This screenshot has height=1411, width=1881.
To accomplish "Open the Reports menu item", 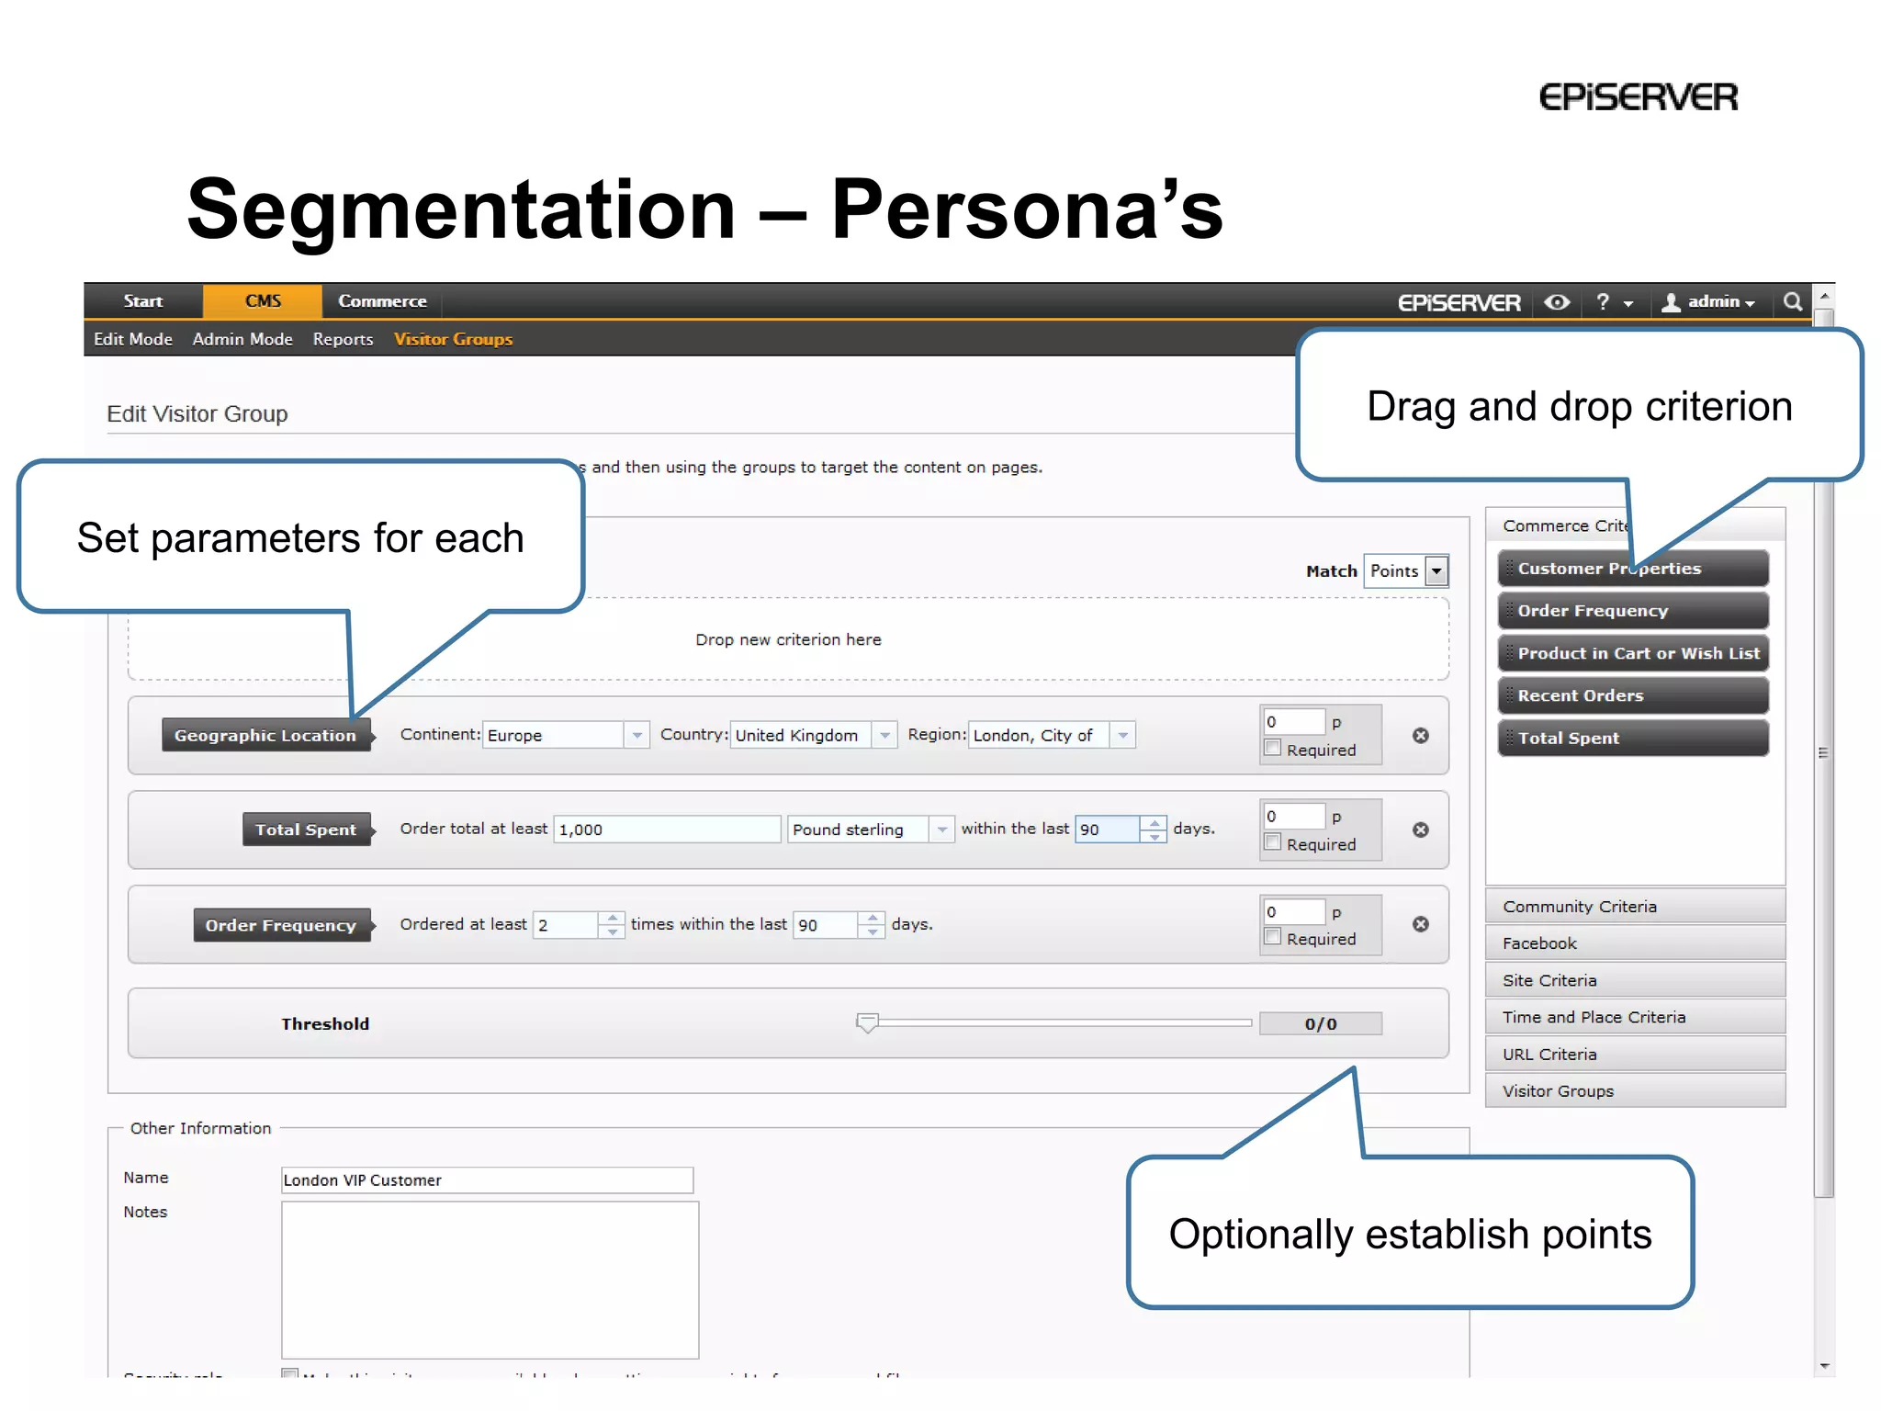I will pos(343,339).
